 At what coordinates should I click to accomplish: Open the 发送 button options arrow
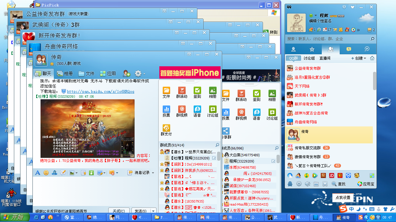coord(153,211)
